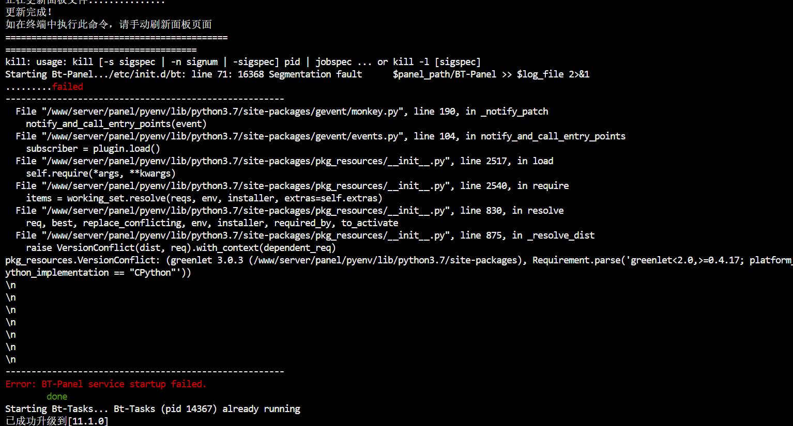Screen dimensions: 793x426
Task: Click the "self.require(*args, **kwargs)" code line
Action: click(x=101, y=173)
